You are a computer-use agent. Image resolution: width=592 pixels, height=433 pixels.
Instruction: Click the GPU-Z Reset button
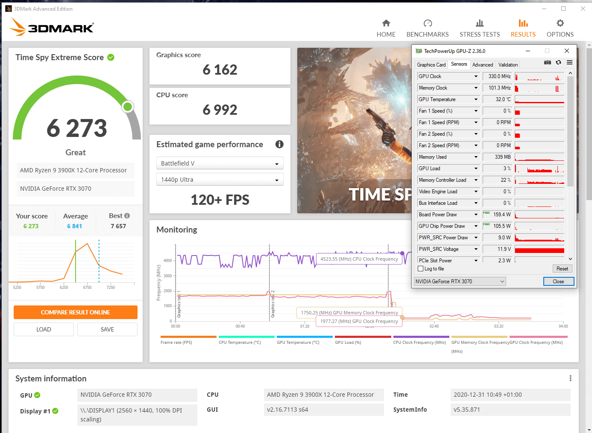(562, 269)
